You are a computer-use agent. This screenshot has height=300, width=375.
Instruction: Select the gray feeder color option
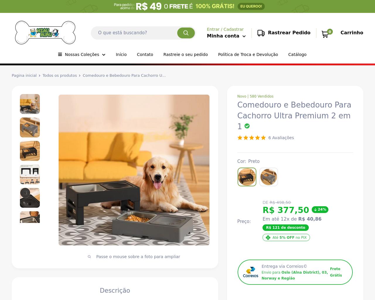(269, 177)
